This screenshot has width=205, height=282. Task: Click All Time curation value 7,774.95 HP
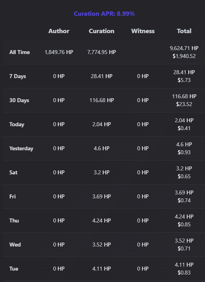(101, 52)
